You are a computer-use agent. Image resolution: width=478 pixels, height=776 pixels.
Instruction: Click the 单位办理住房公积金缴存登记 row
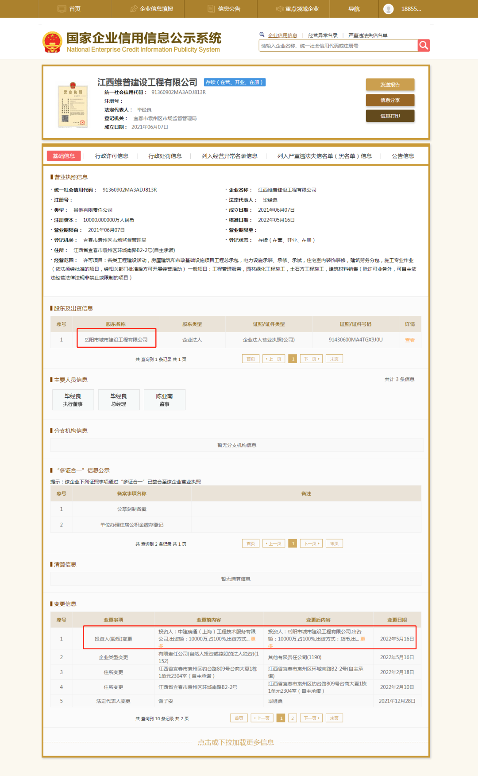[236, 524]
